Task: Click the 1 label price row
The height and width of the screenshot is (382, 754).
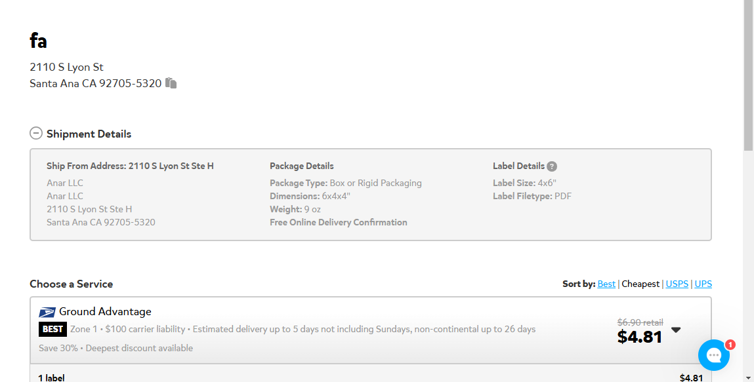Action: coord(370,377)
